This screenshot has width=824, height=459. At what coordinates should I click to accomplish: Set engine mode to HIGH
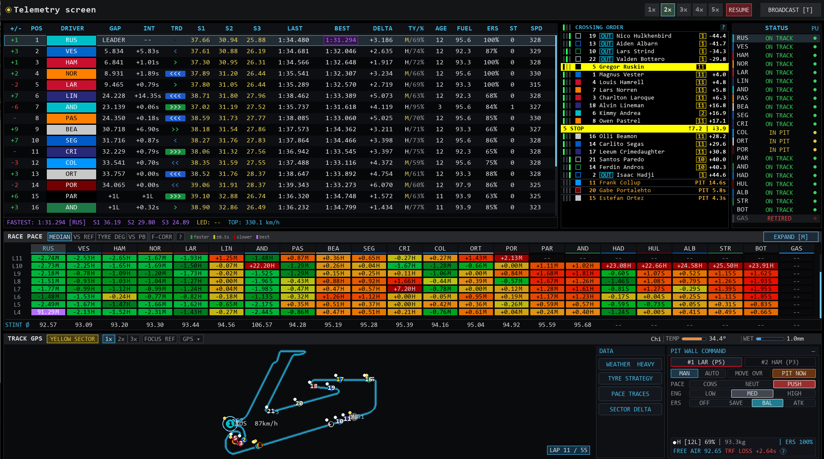(794, 393)
